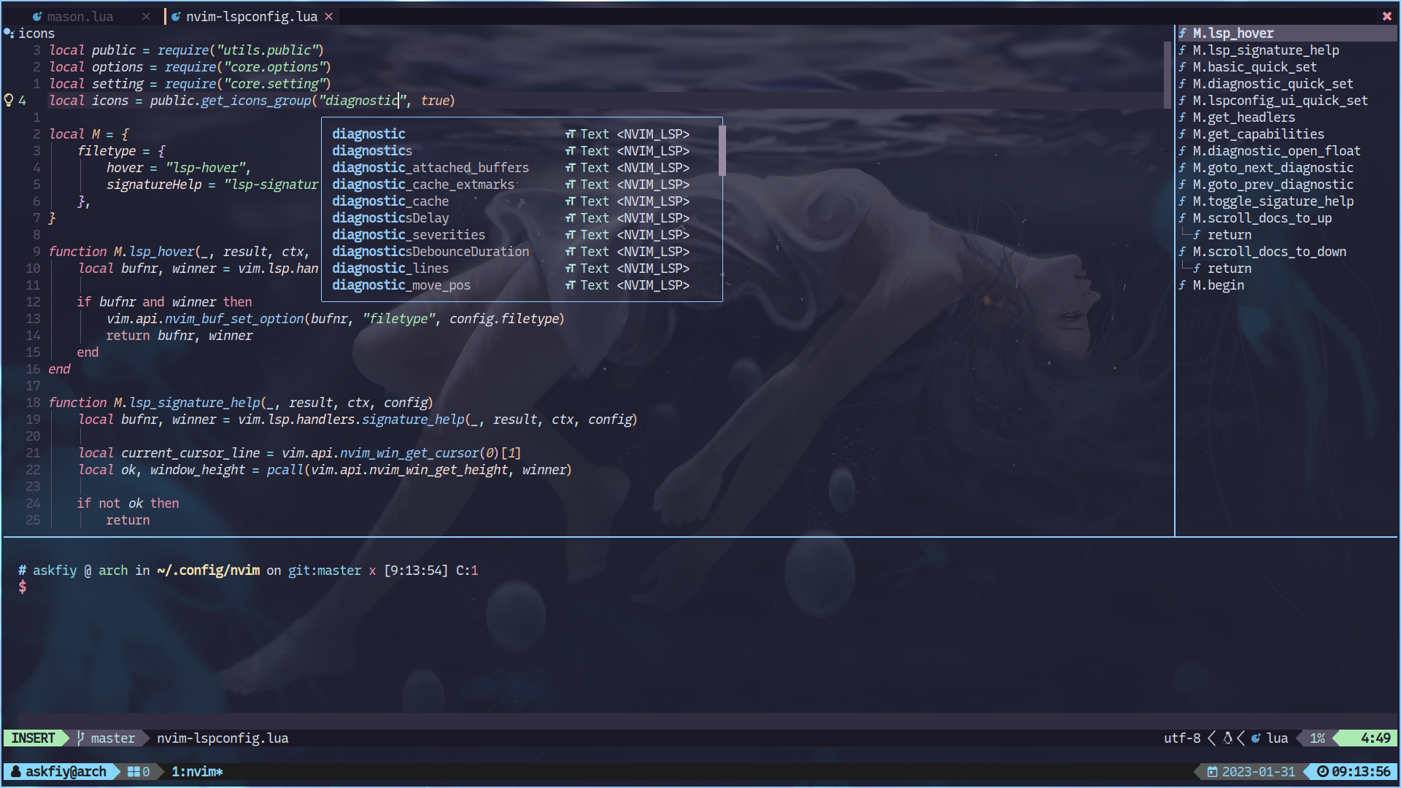
Task: Click the Linux penguin icon in statusline
Action: tap(1227, 738)
